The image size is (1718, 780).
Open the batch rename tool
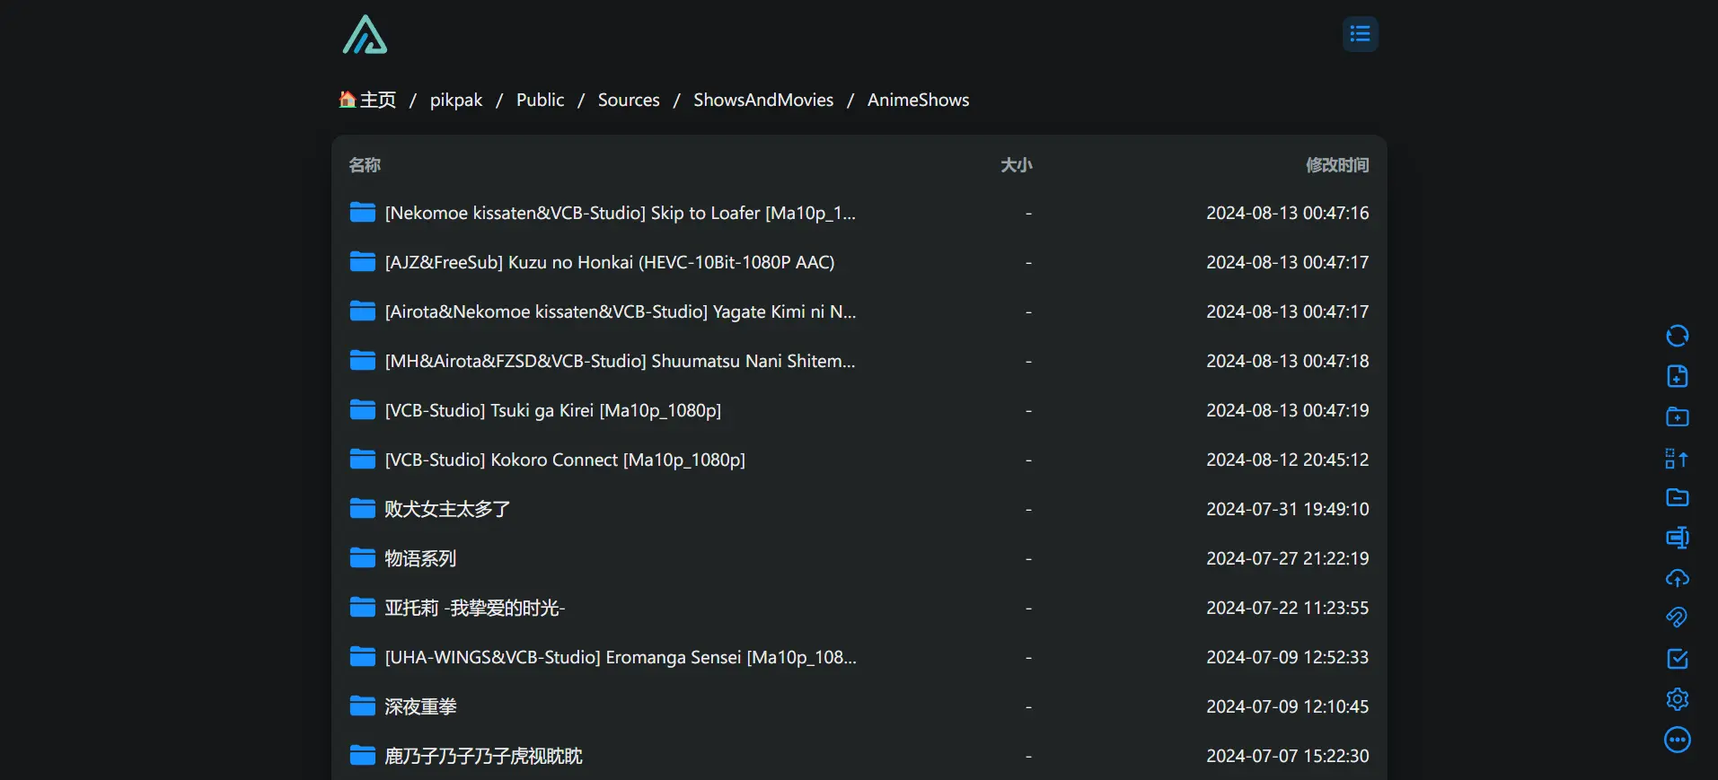[1677, 538]
